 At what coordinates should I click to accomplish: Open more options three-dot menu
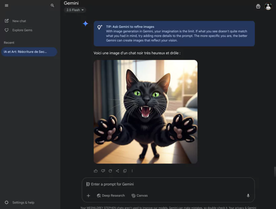pyautogui.click(x=132, y=171)
